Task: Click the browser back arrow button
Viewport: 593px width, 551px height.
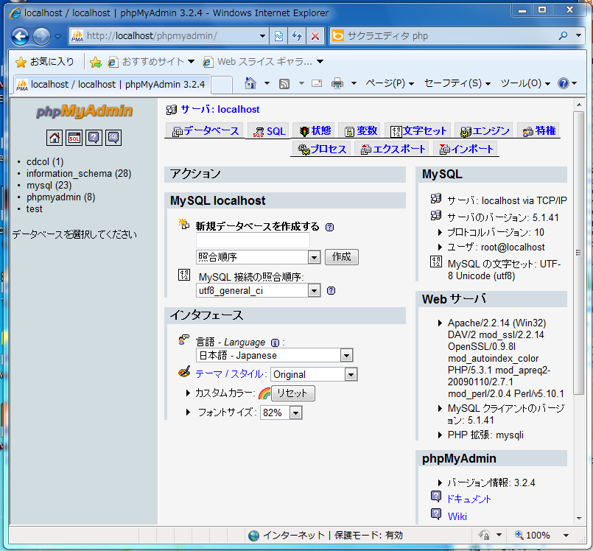Action: pyautogui.click(x=21, y=36)
